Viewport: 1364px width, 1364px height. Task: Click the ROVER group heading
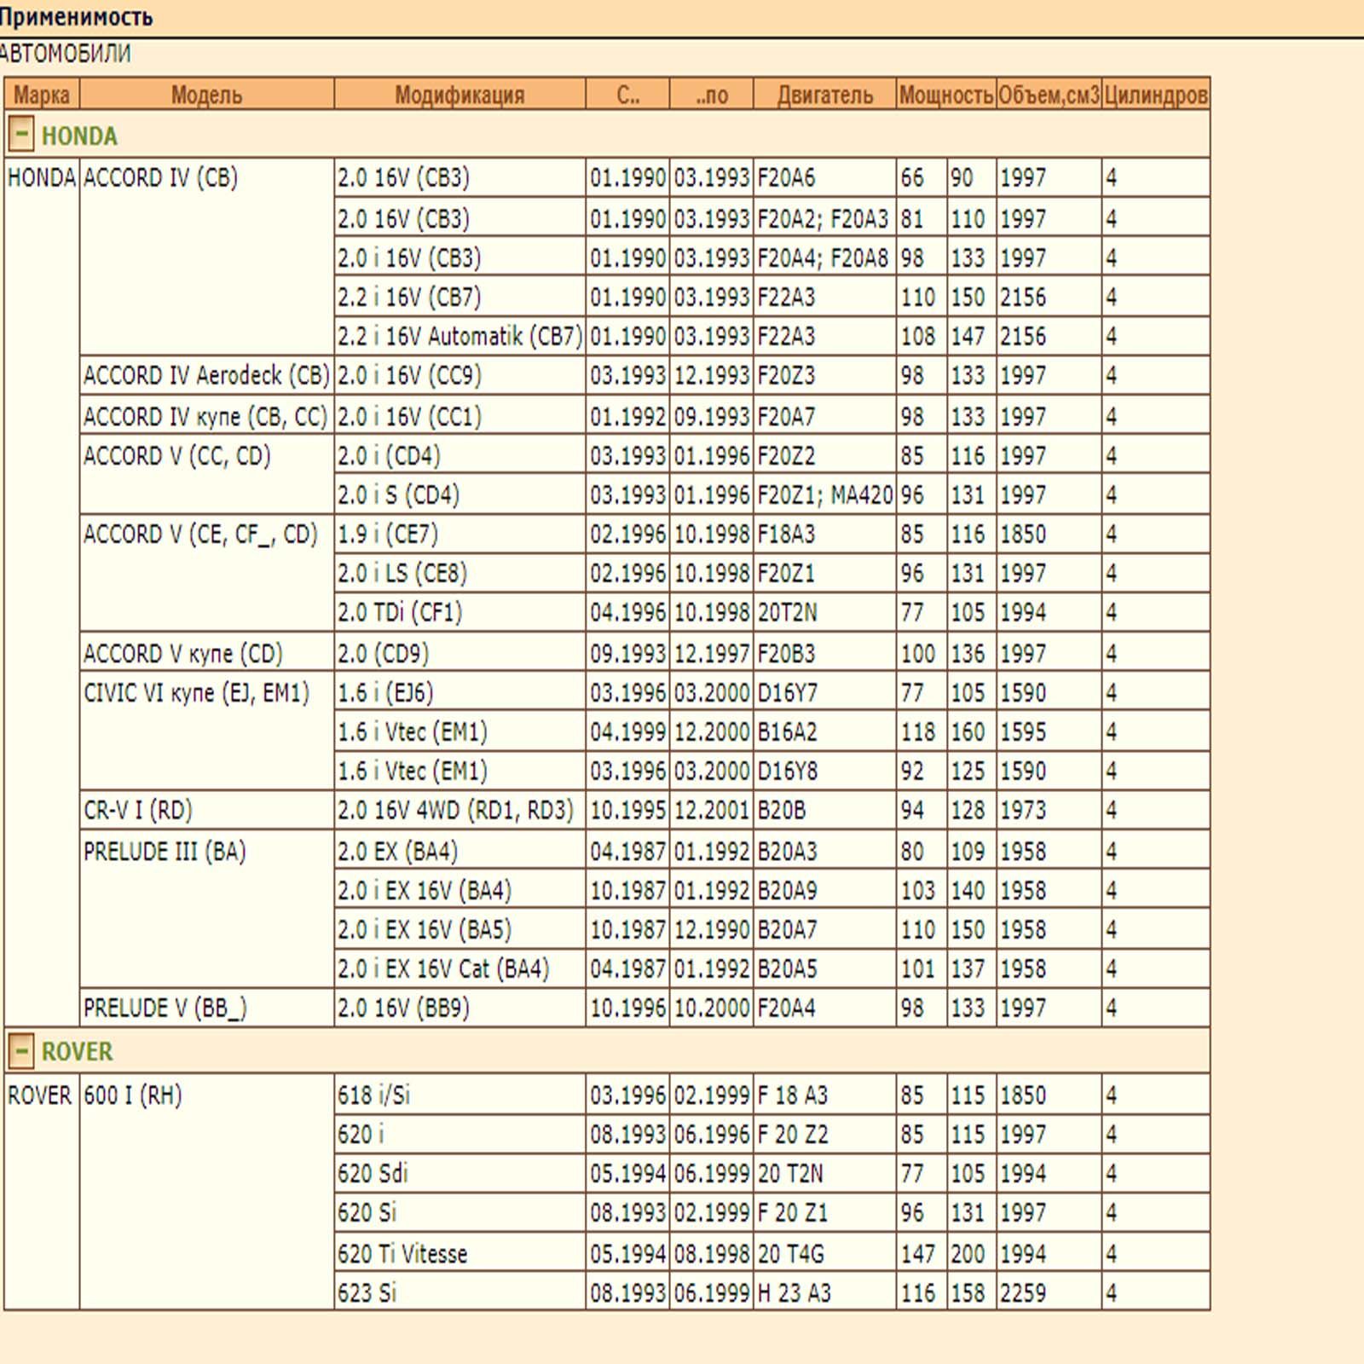click(x=77, y=1051)
